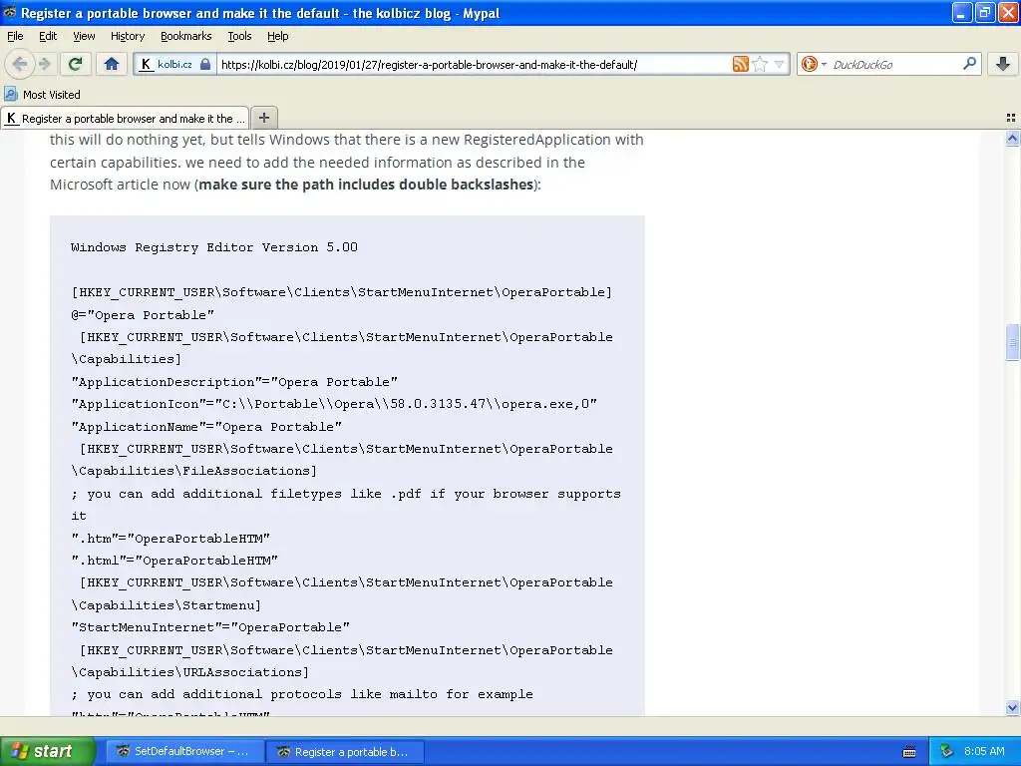Open the View menu
The height and width of the screenshot is (766, 1021).
point(84,36)
